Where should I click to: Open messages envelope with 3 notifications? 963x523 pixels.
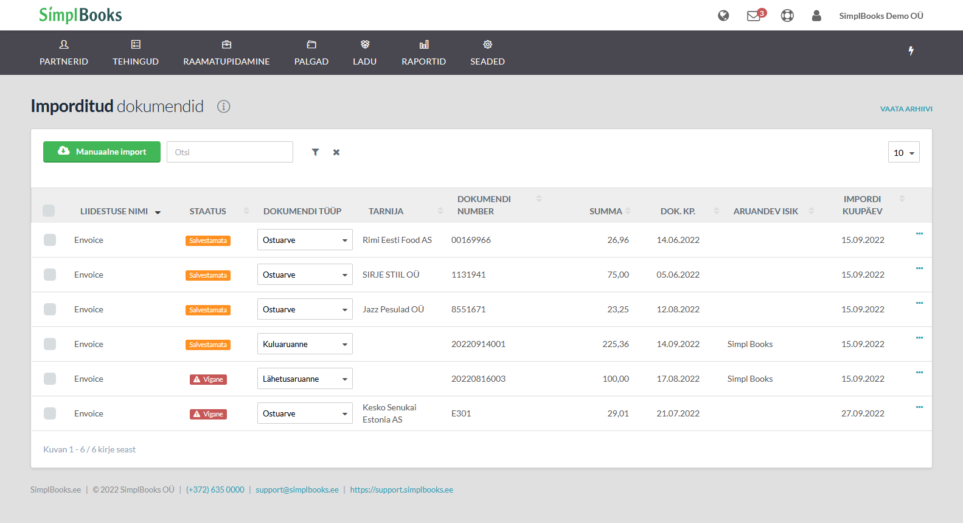pos(756,15)
